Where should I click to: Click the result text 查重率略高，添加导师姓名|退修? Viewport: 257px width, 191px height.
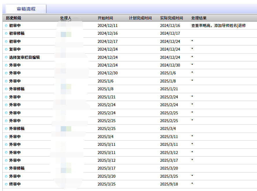(219, 25)
